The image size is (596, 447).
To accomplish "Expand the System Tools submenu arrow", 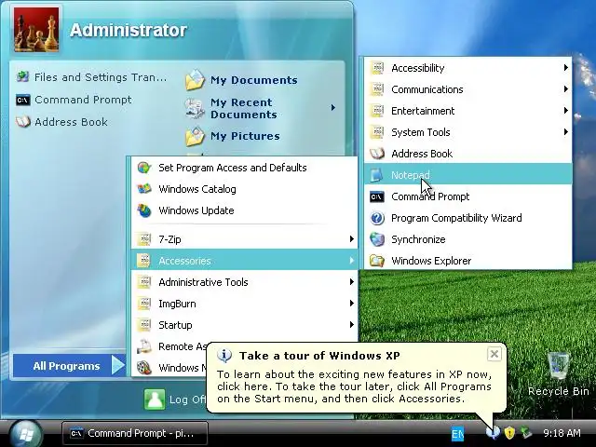I will (565, 132).
